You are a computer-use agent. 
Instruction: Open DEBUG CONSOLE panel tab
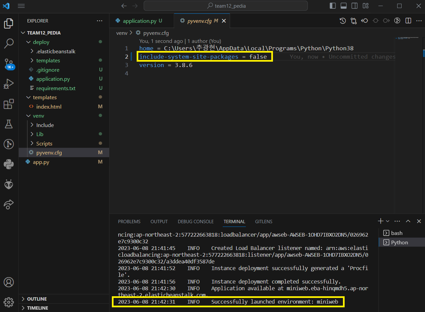(x=196, y=222)
